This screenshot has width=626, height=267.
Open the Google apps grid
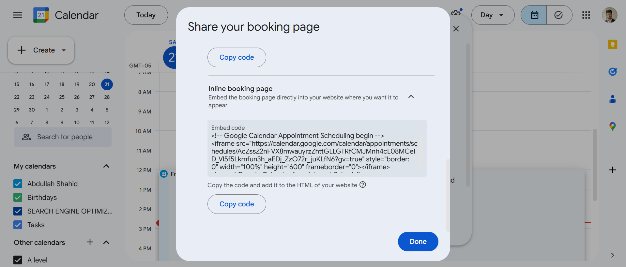586,15
